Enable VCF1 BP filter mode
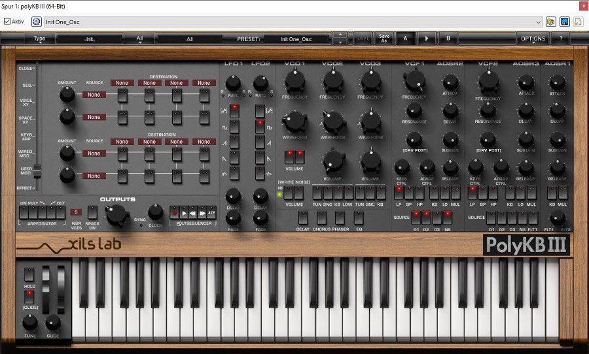 (x=410, y=193)
